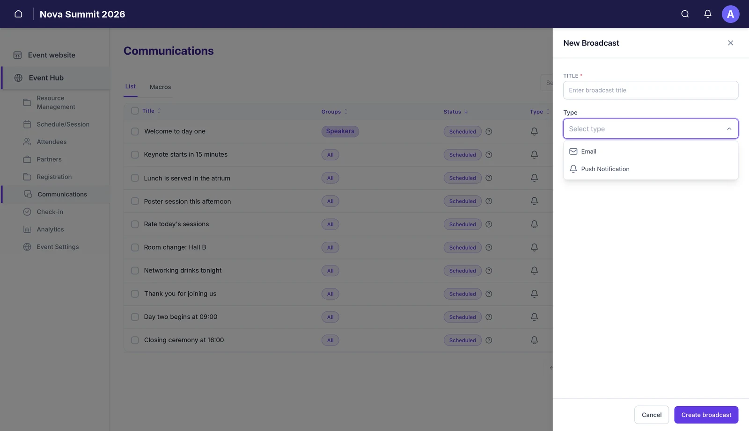Choose Email from the type dropdown
749x431 pixels.
click(x=651, y=151)
